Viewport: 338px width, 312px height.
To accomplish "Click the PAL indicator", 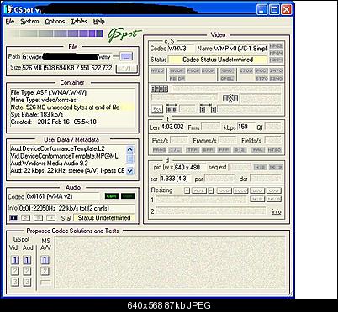I will (258, 150).
